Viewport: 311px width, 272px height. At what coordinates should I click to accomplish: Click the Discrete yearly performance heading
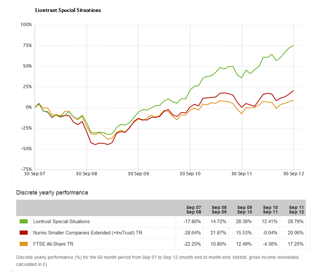coord(52,193)
